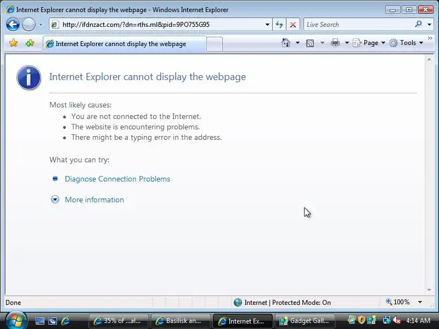Select the 'Internet Explorer cannot display' tab
439x329 pixels.
(x=125, y=44)
